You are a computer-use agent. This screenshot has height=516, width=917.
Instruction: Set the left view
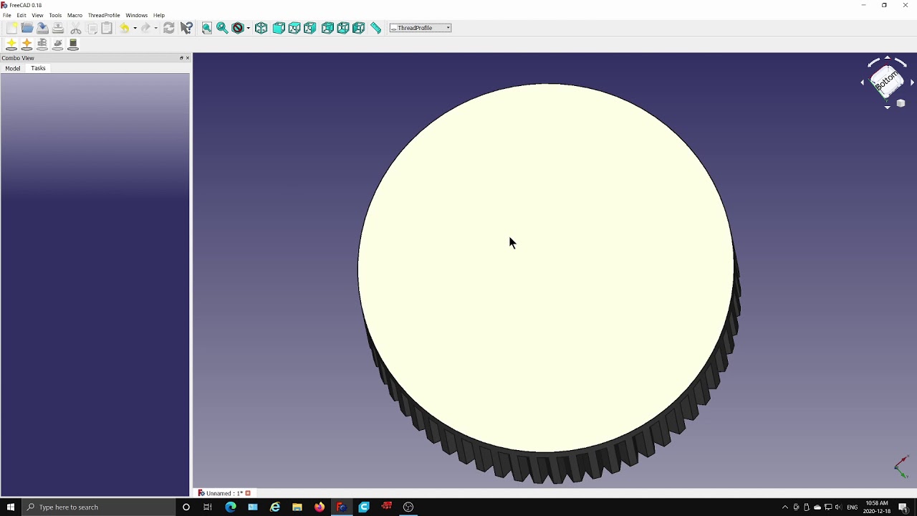(359, 28)
